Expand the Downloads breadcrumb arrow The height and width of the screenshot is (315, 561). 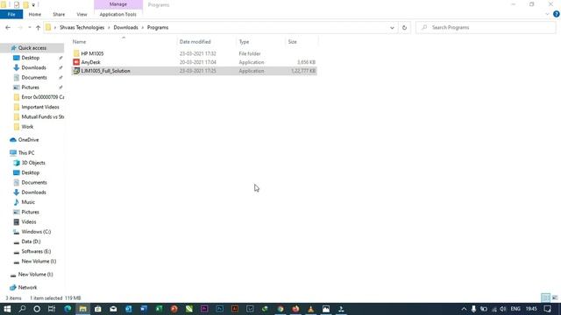(x=142, y=27)
